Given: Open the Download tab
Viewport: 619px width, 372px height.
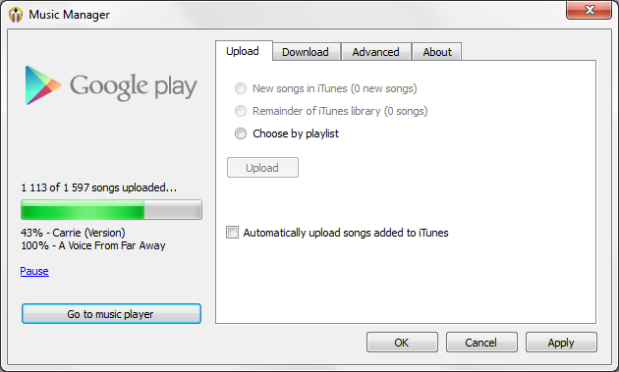Looking at the screenshot, I should tap(306, 52).
